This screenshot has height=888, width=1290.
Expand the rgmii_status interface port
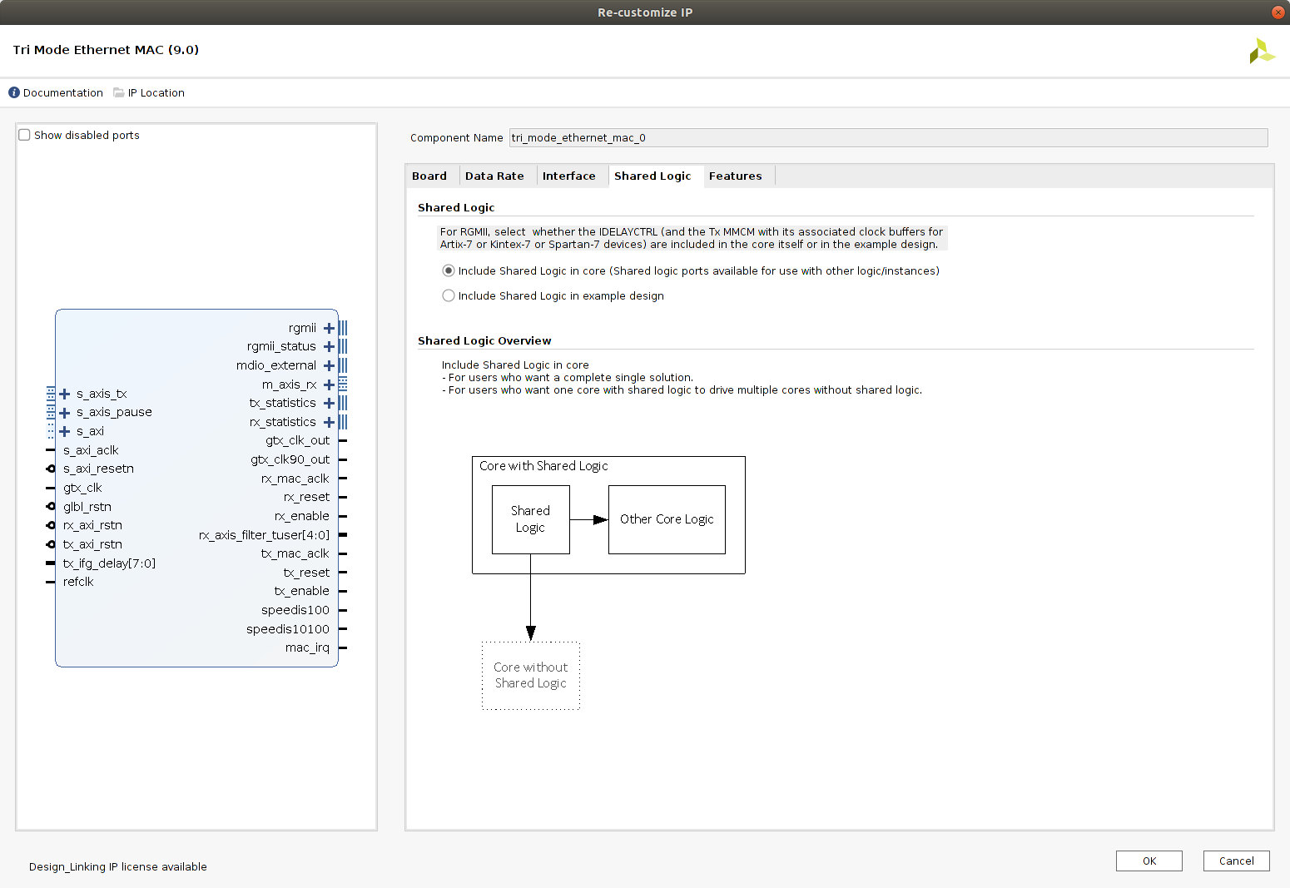[x=329, y=347]
